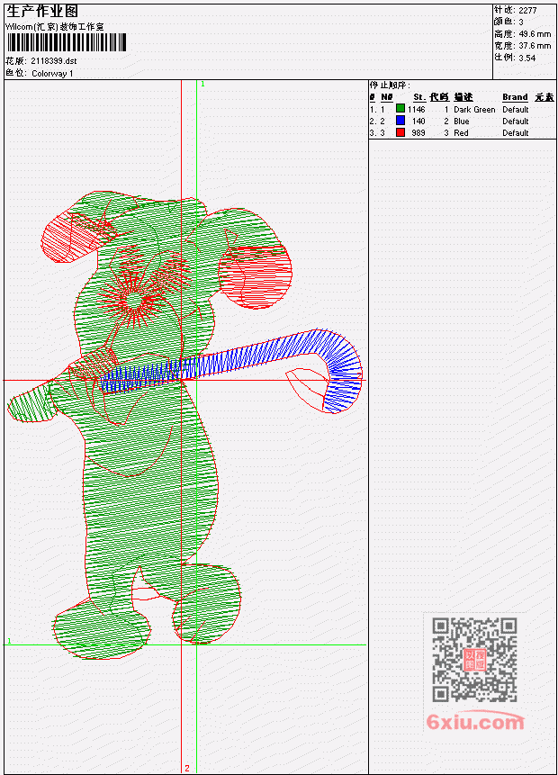Click the Dark Green color swatch

click(x=400, y=109)
